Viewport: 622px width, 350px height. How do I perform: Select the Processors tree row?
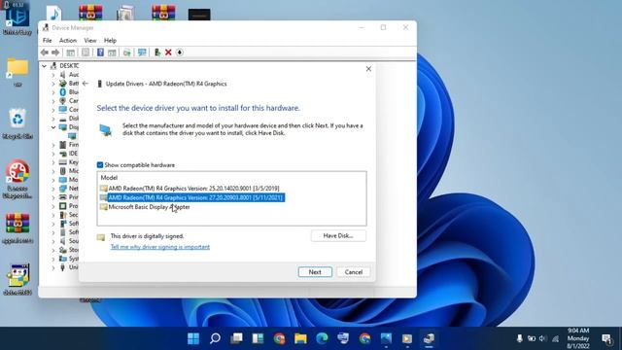(68, 206)
